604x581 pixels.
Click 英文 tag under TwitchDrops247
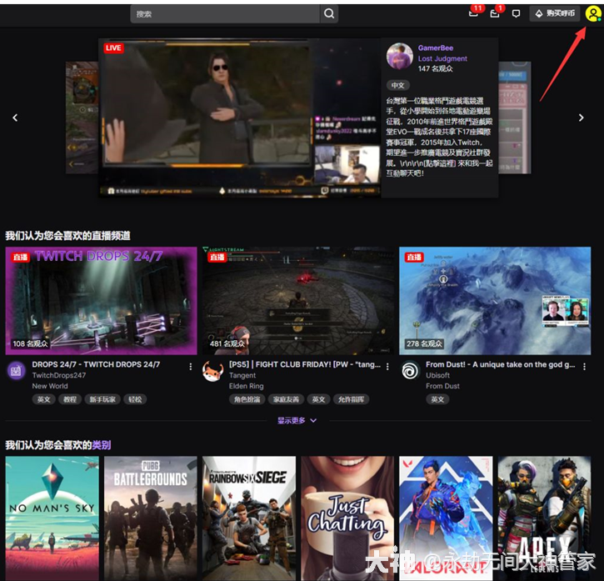pos(43,399)
